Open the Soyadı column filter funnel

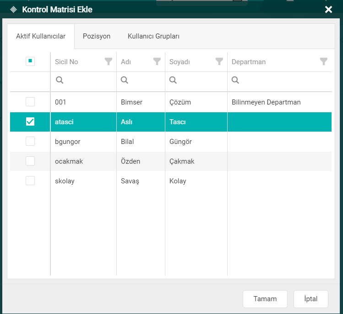click(x=219, y=61)
